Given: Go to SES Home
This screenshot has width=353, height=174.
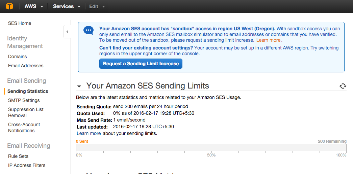Looking at the screenshot, I should (20, 23).
